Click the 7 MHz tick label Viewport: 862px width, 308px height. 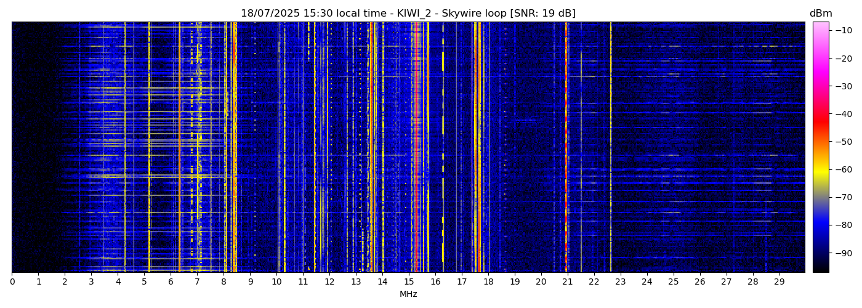pos(197,282)
